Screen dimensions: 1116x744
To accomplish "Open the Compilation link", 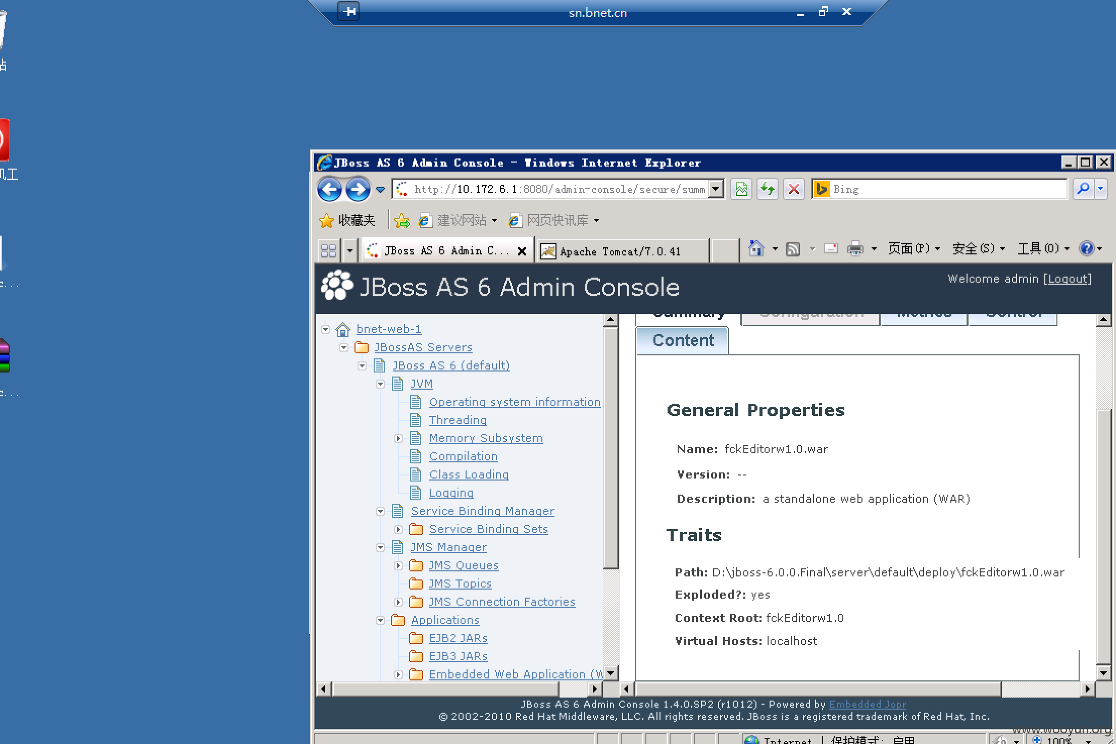I will click(463, 456).
